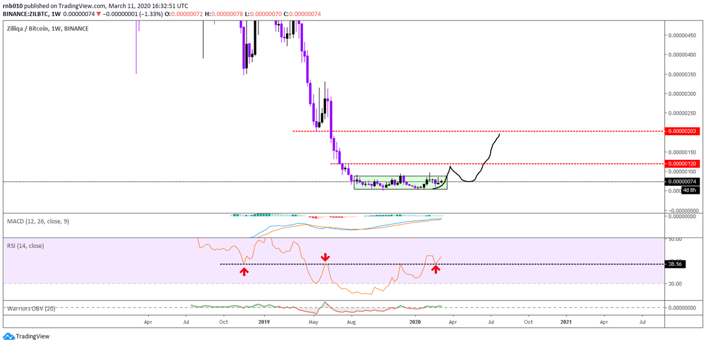Click the 0.00000450 price axis value
Screen dimensions: 706x345
tap(682, 35)
